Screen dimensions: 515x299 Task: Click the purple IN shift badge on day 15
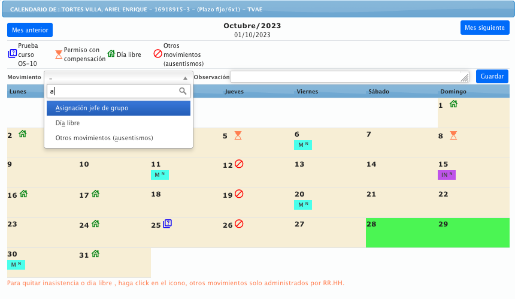pos(446,175)
